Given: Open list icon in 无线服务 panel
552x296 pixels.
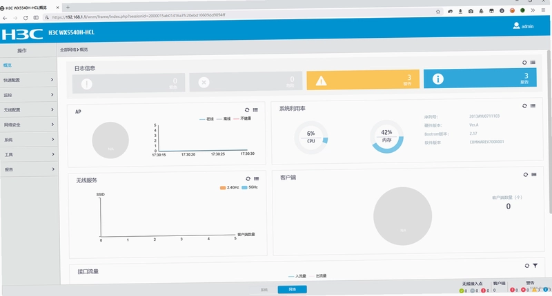Looking at the screenshot, I should 256,179.
